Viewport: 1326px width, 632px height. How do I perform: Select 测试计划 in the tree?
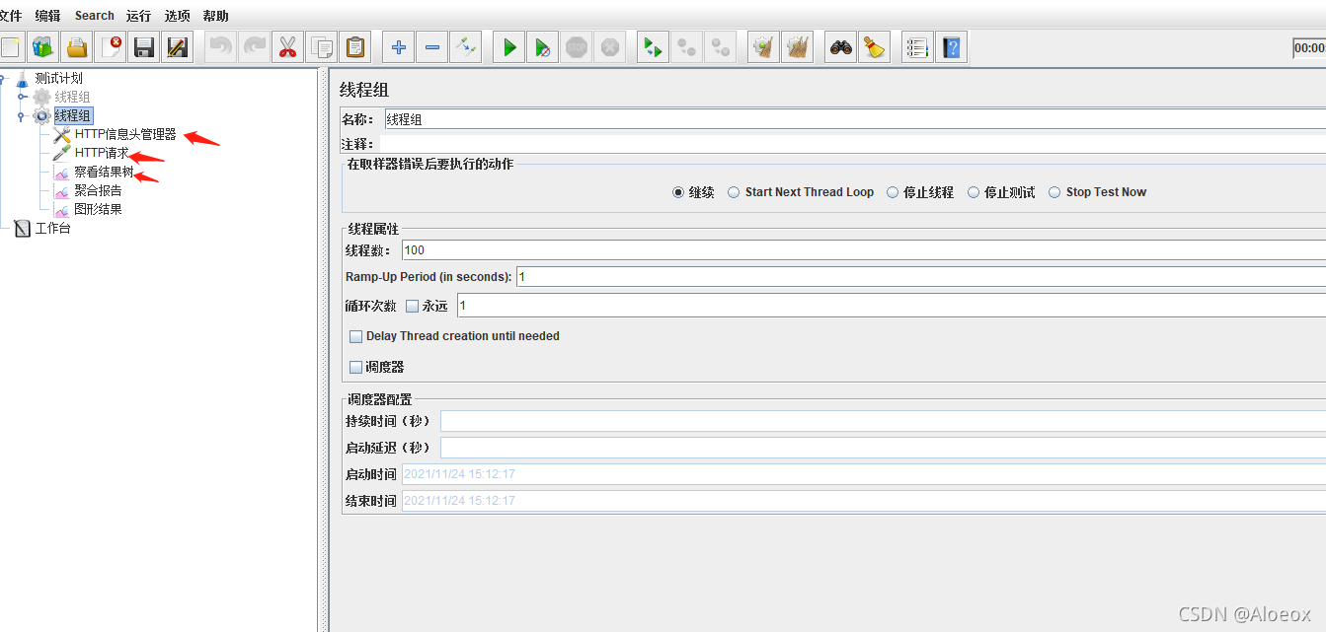(59, 78)
